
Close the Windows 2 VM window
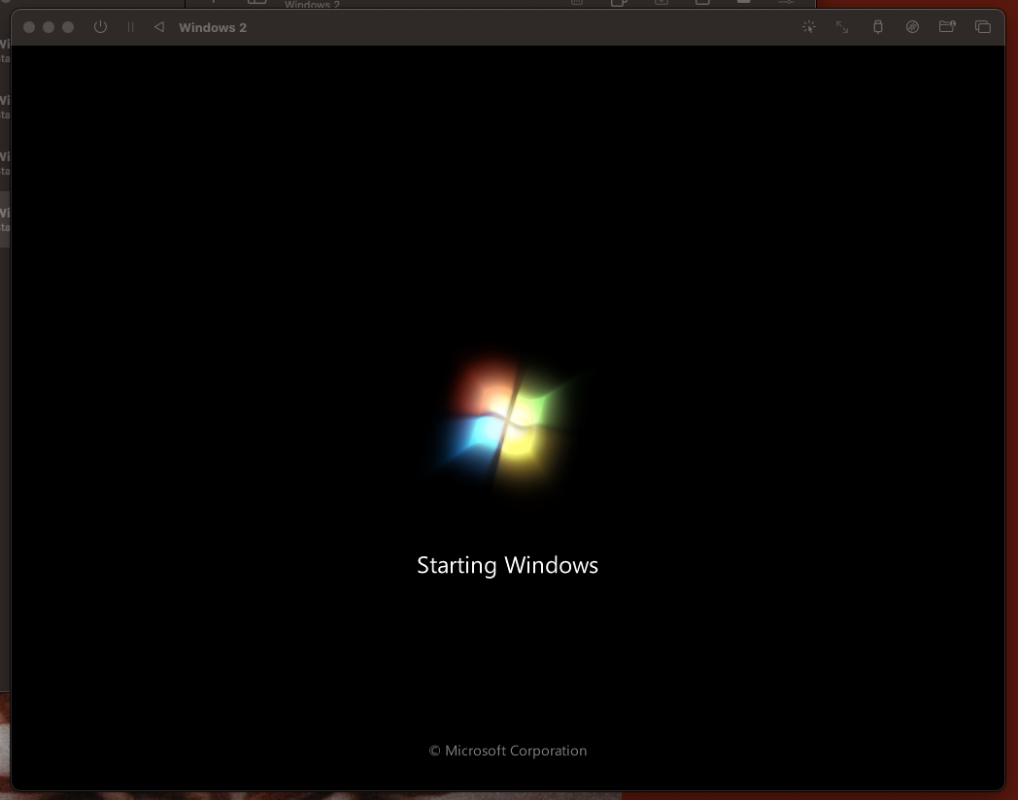point(29,27)
